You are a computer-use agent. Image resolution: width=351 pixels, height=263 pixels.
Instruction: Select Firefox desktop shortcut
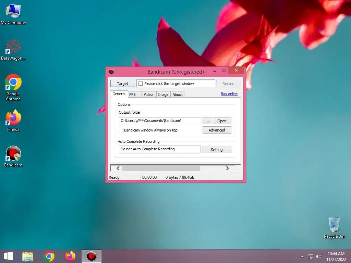tap(13, 120)
